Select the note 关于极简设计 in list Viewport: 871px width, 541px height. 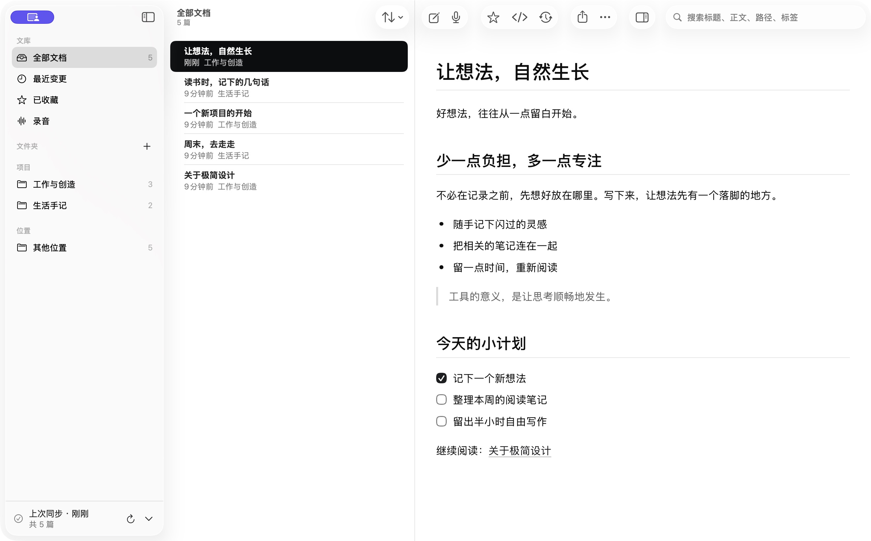coord(289,181)
